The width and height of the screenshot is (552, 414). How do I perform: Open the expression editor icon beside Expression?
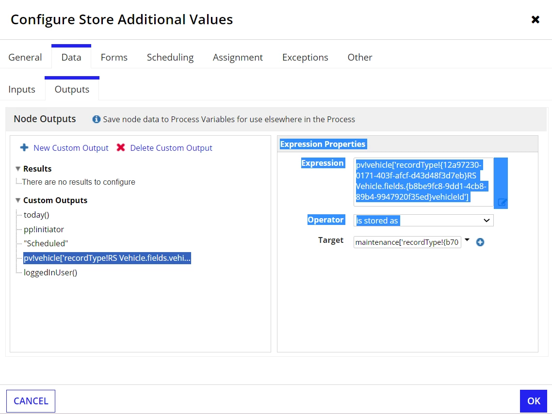[x=502, y=202]
